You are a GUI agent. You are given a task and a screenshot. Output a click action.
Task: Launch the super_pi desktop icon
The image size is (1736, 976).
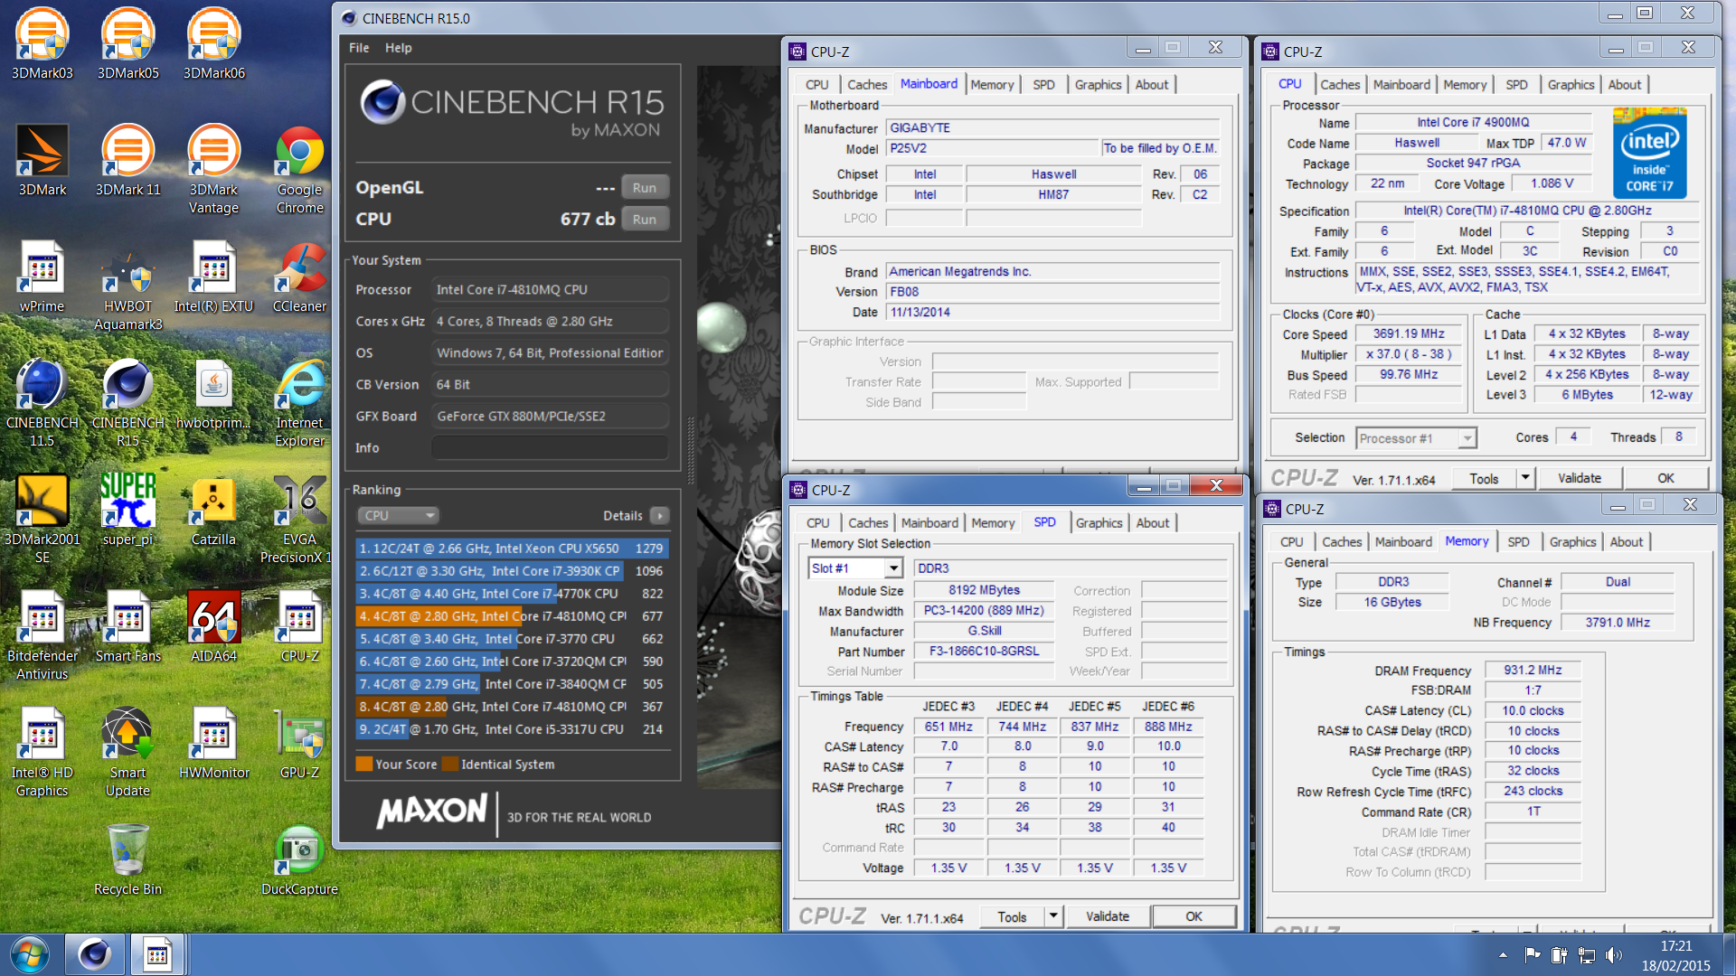[x=127, y=511]
